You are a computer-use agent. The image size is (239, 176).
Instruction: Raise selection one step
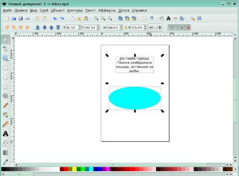coord(51,27)
